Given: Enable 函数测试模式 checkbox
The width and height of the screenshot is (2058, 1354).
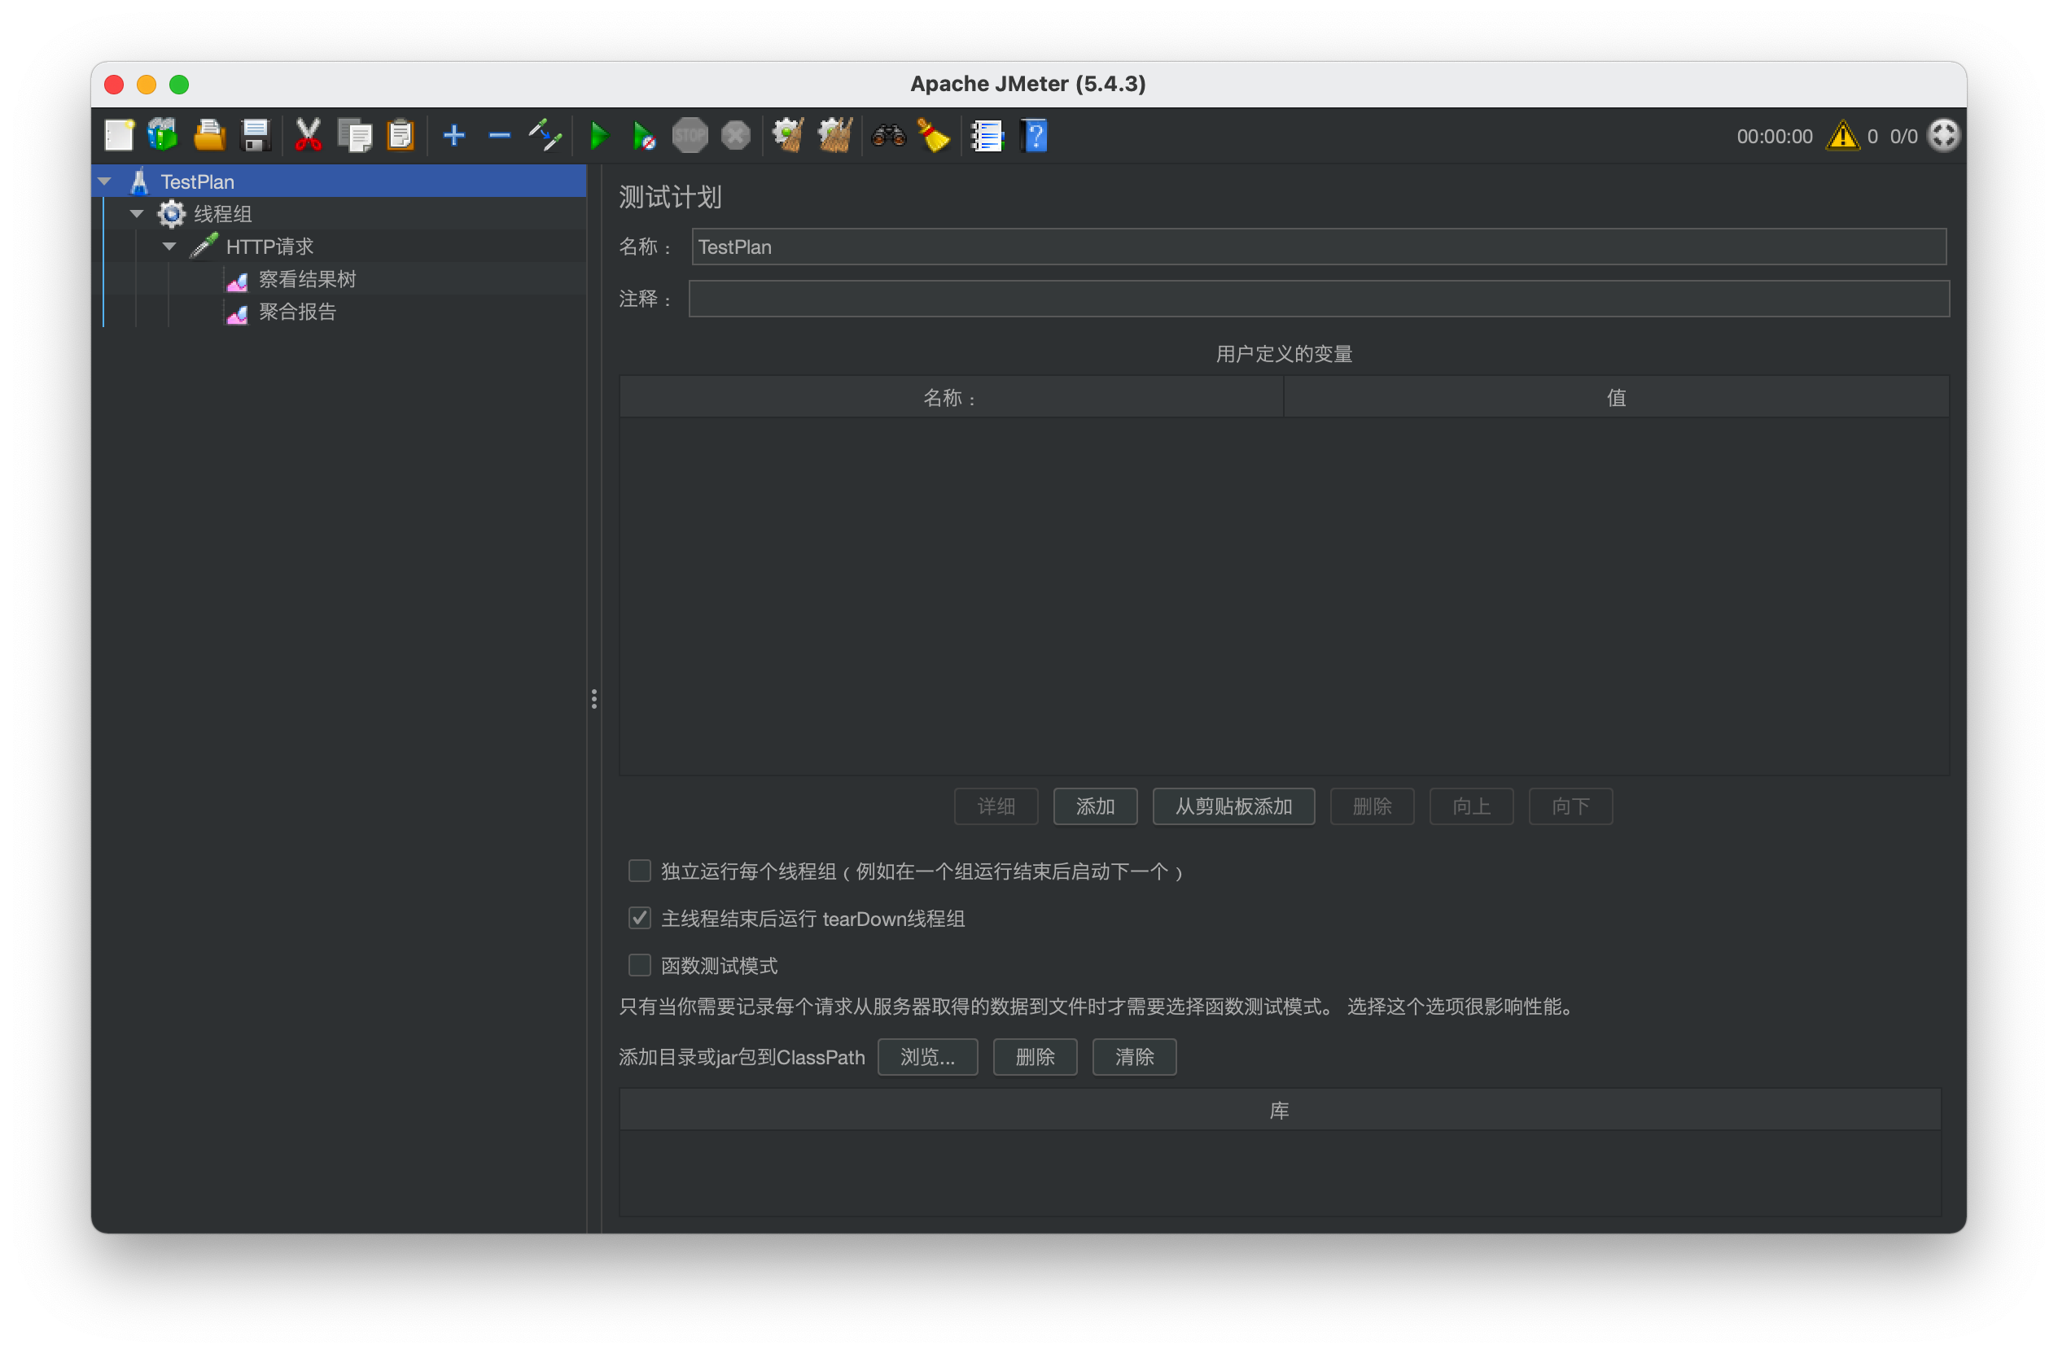Looking at the screenshot, I should pos(640,964).
